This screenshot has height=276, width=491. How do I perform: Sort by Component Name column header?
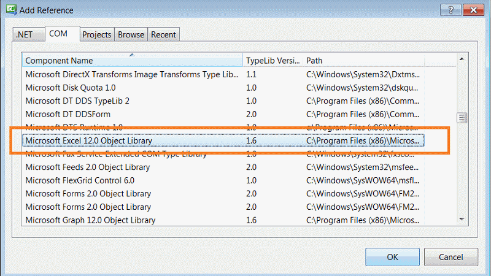point(133,60)
